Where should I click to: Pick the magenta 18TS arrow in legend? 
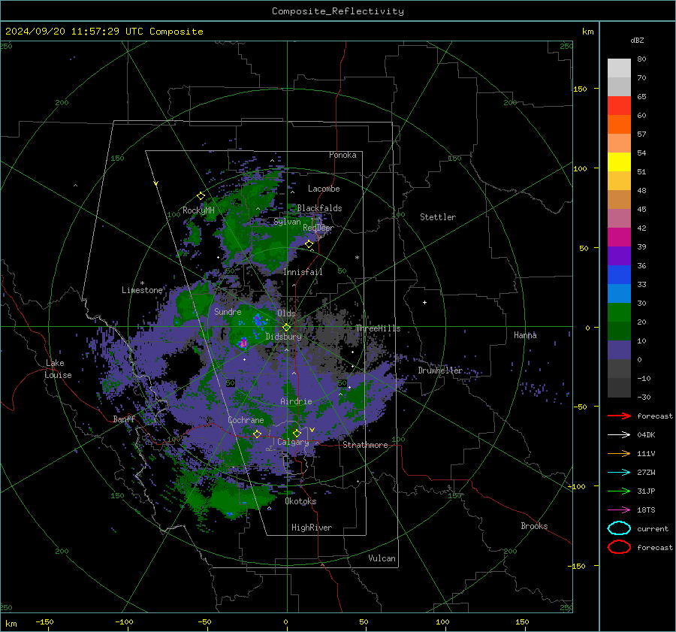pos(619,510)
